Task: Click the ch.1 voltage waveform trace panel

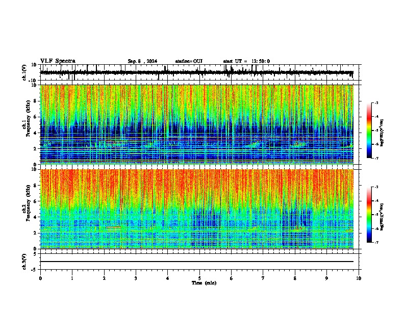Action: pos(199,72)
